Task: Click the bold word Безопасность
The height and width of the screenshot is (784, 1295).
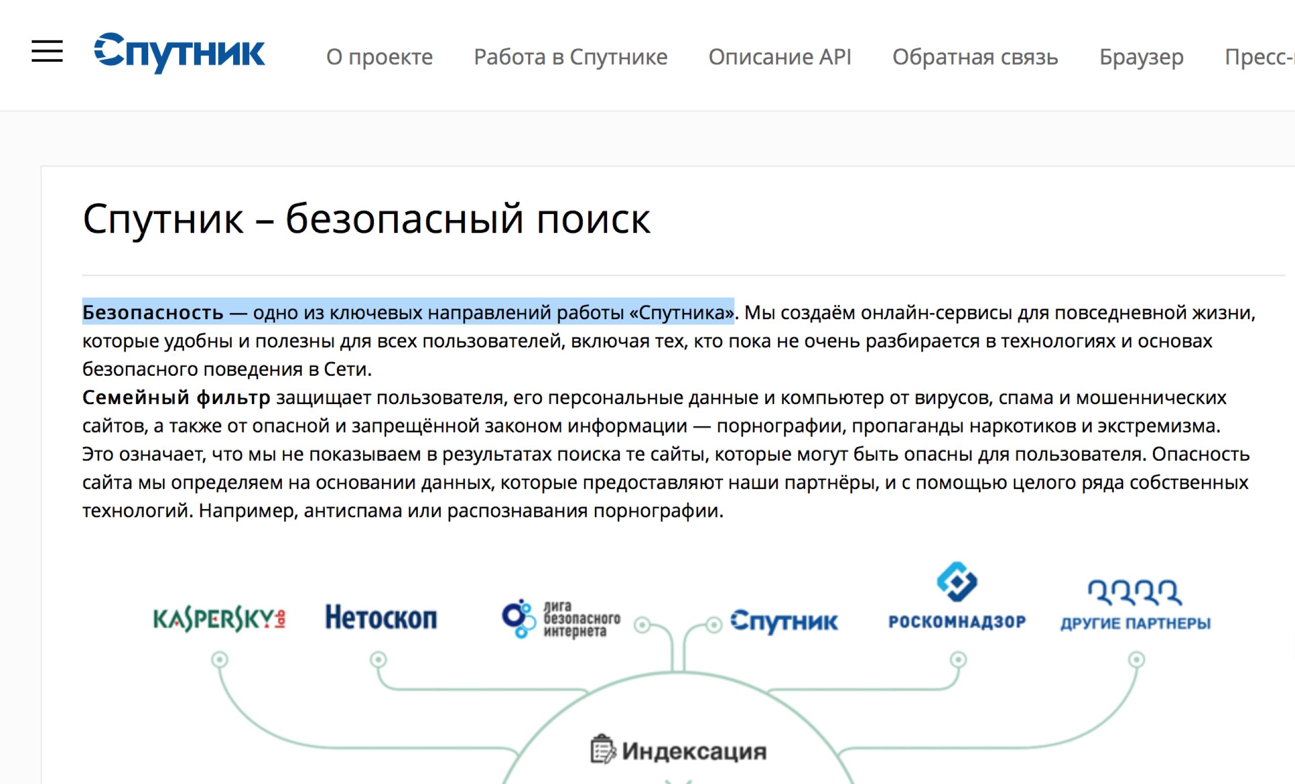Action: (x=153, y=313)
